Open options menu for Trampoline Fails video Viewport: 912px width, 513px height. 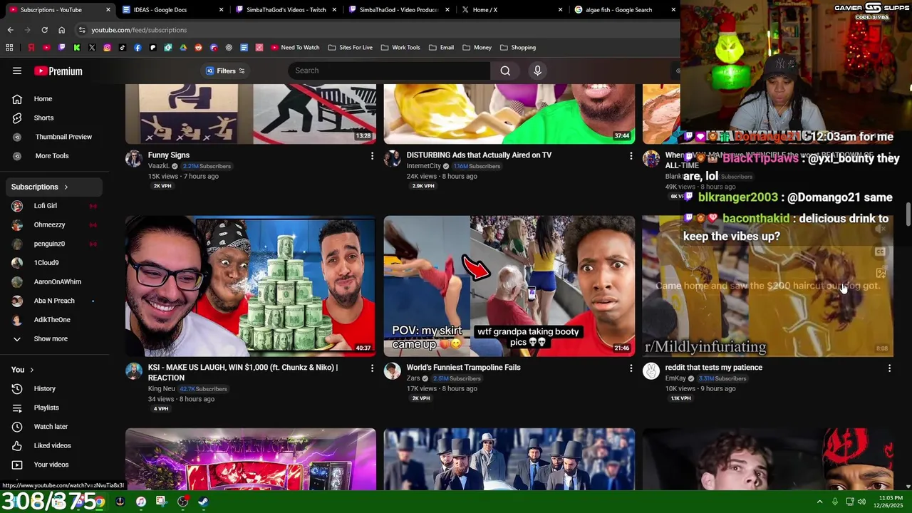[631, 368]
